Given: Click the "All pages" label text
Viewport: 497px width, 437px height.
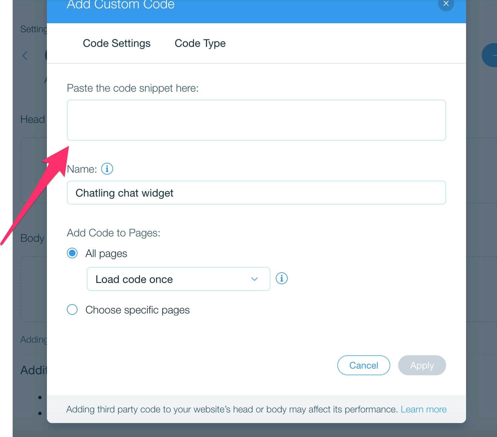Looking at the screenshot, I should tap(106, 253).
